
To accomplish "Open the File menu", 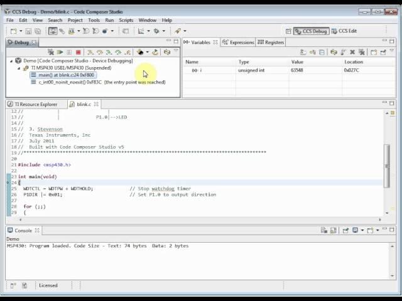I will click(x=10, y=20).
